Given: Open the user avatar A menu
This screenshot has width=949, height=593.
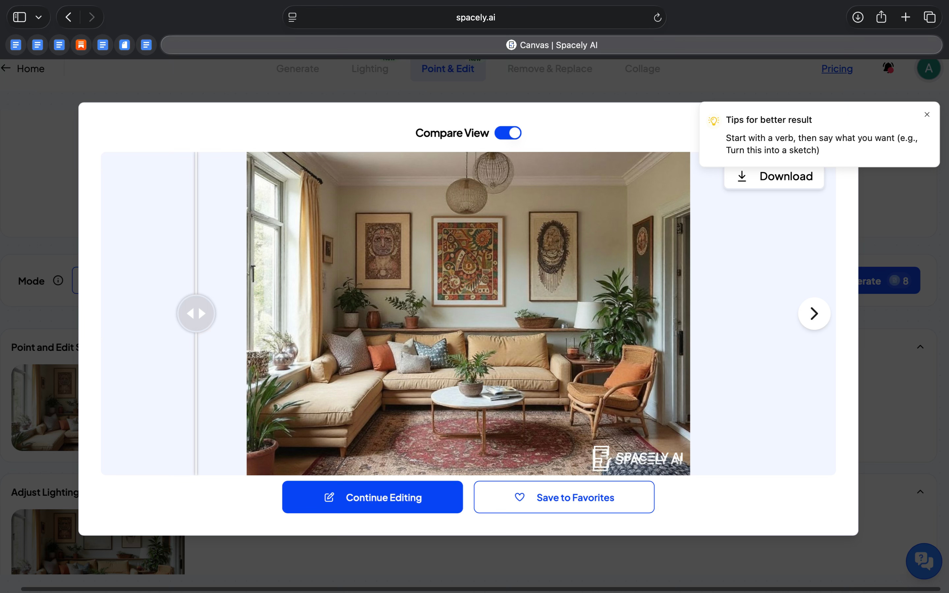Looking at the screenshot, I should (928, 68).
